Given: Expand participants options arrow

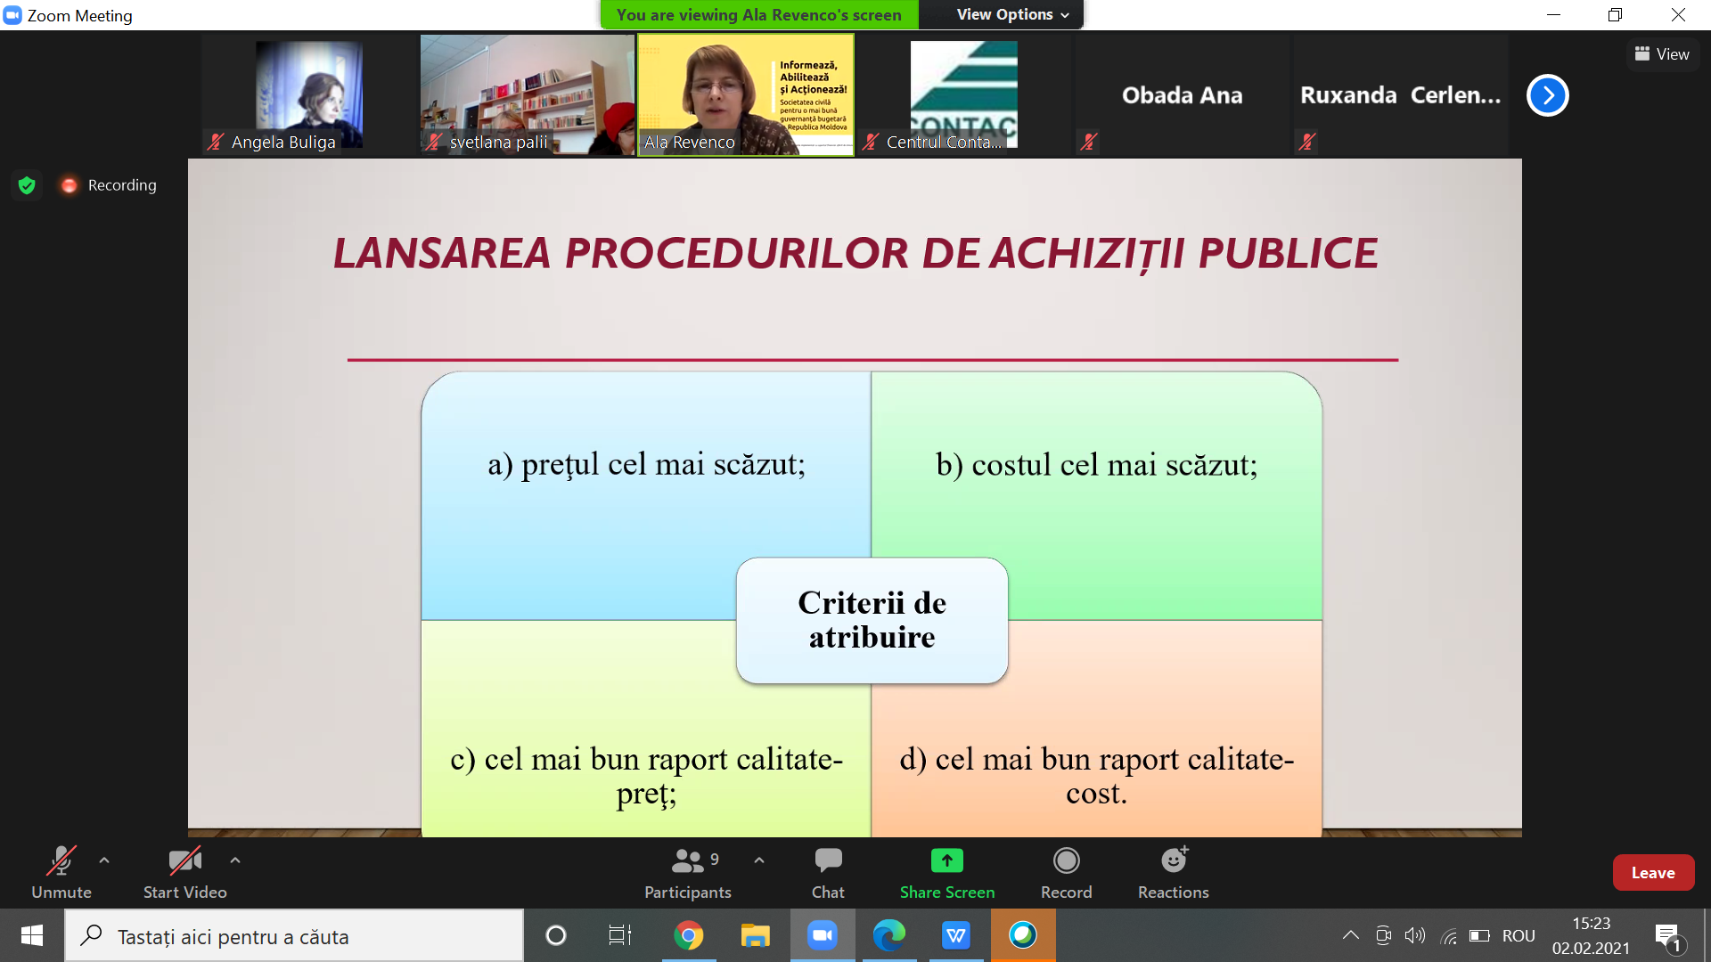Looking at the screenshot, I should pyautogui.click(x=759, y=860).
